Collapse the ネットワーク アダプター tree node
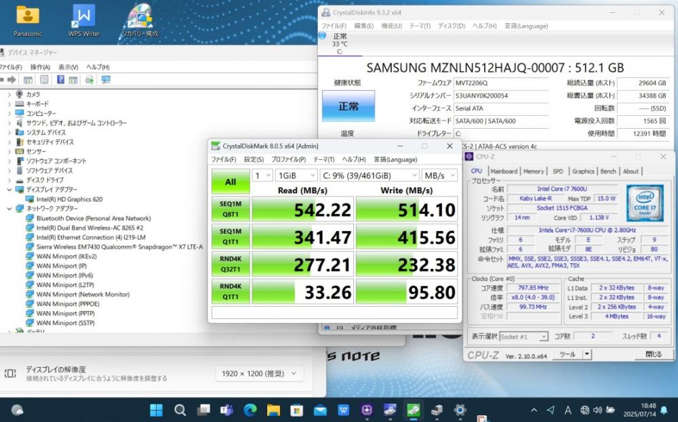 [9, 209]
